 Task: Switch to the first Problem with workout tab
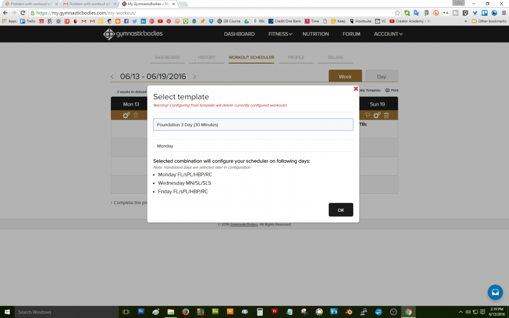pyautogui.click(x=31, y=4)
